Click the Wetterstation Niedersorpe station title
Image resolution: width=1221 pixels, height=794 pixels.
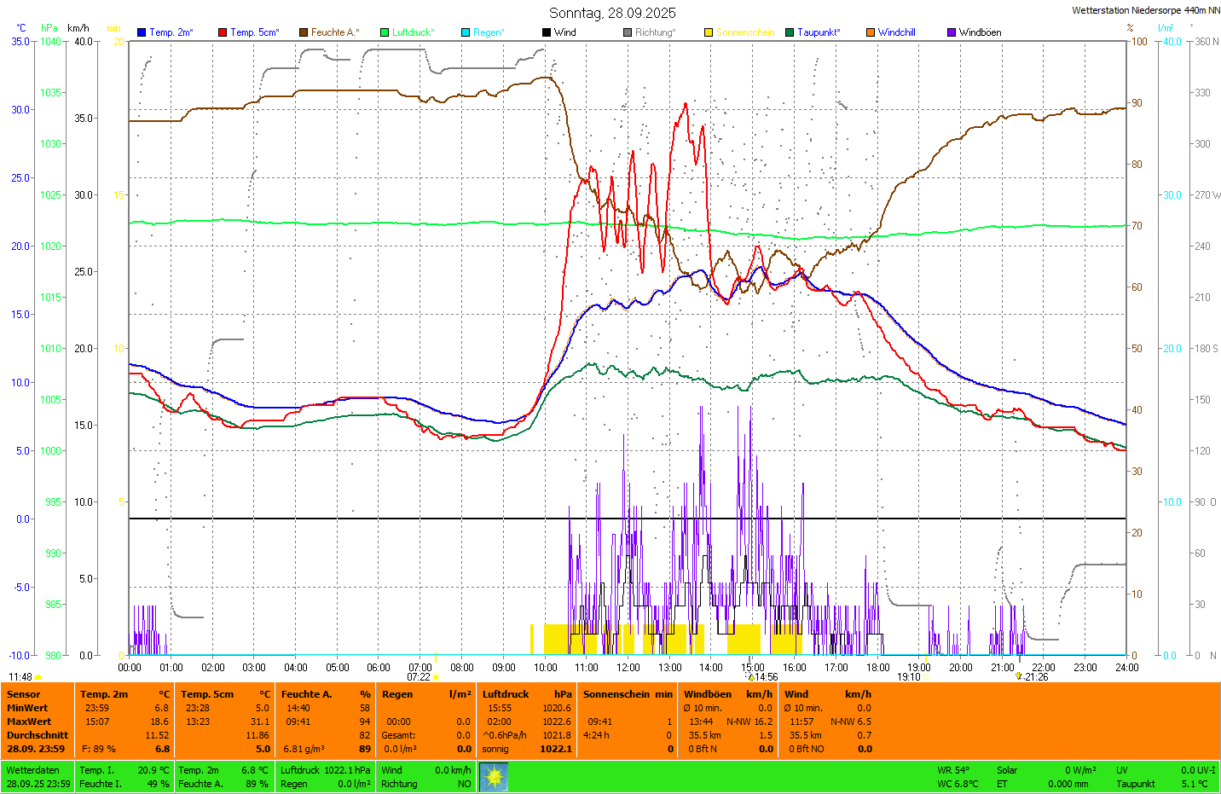pos(1145,10)
